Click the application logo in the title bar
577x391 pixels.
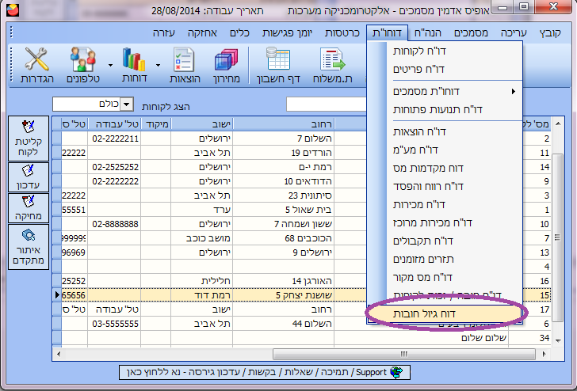coord(13,10)
